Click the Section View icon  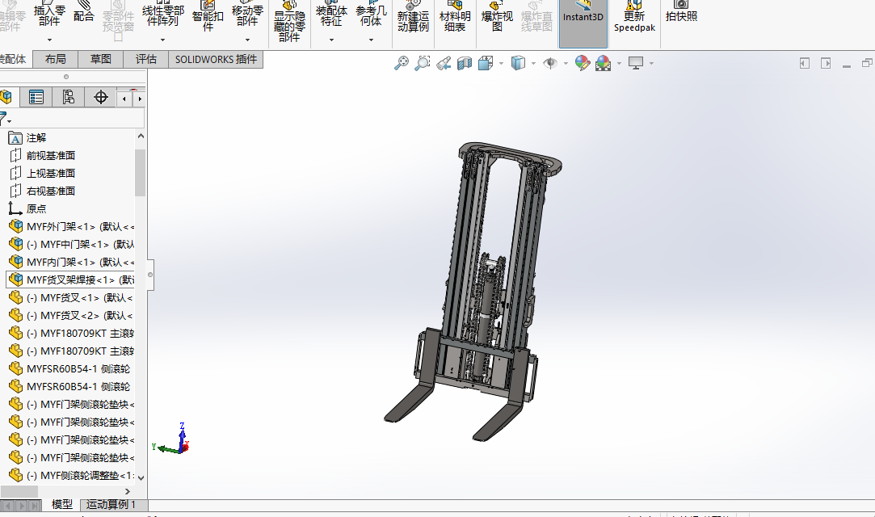pyautogui.click(x=465, y=63)
